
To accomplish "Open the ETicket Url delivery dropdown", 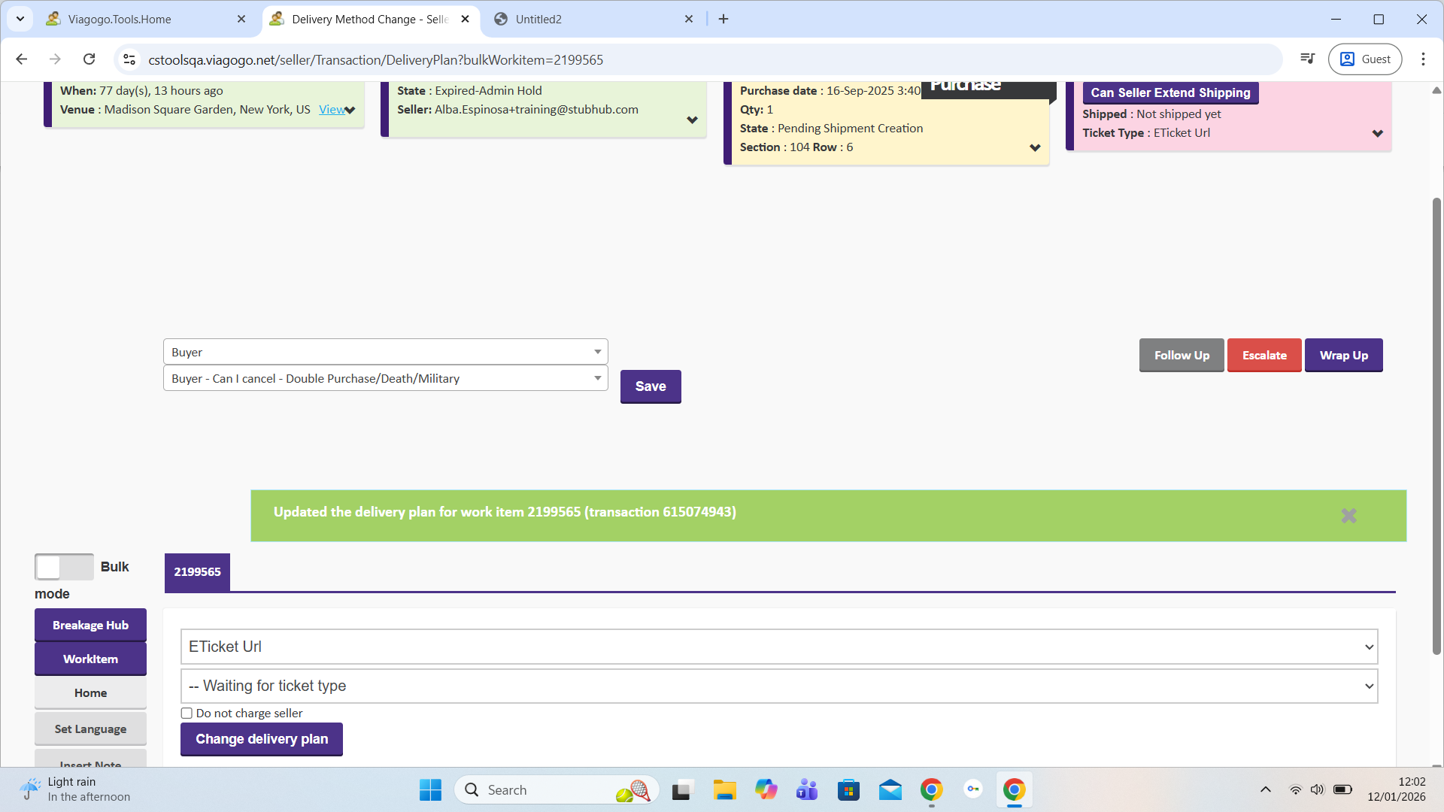I will point(778,647).
